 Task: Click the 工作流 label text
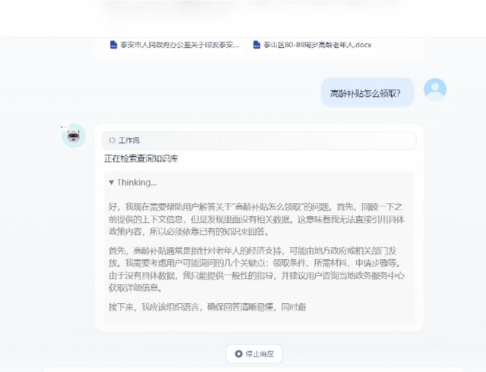pyautogui.click(x=129, y=140)
